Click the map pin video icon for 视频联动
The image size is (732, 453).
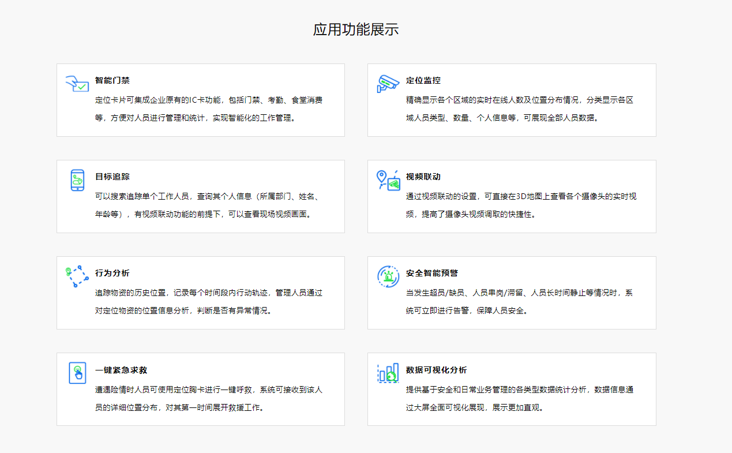point(388,180)
